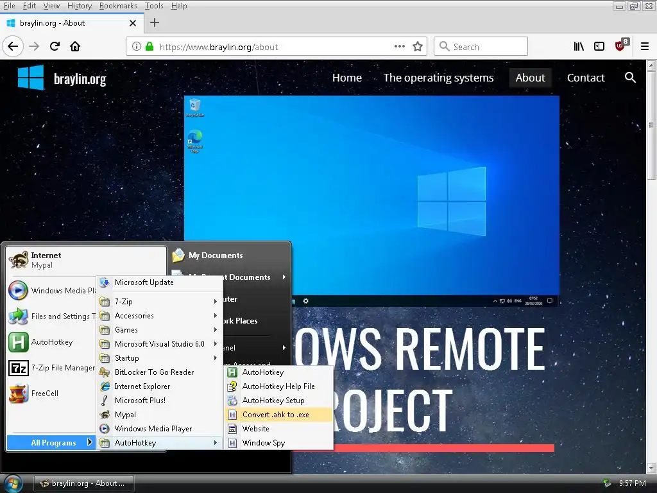657x493 pixels.
Task: Launch AutoHotkey from Start recent list
Action: 51,342
